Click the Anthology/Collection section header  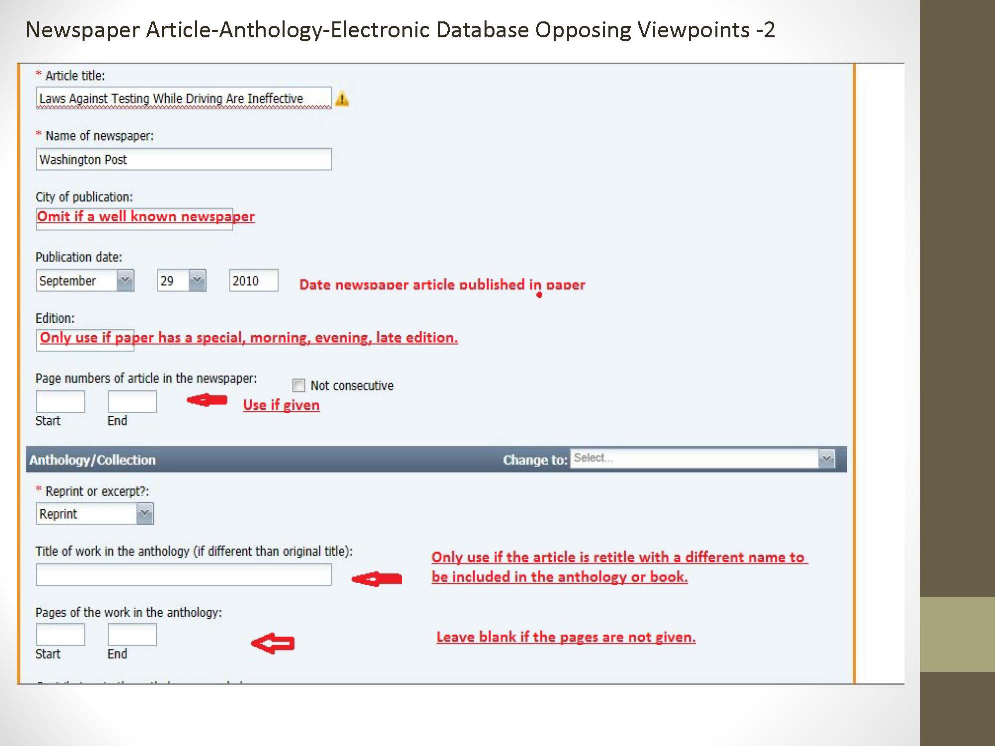[x=92, y=460]
